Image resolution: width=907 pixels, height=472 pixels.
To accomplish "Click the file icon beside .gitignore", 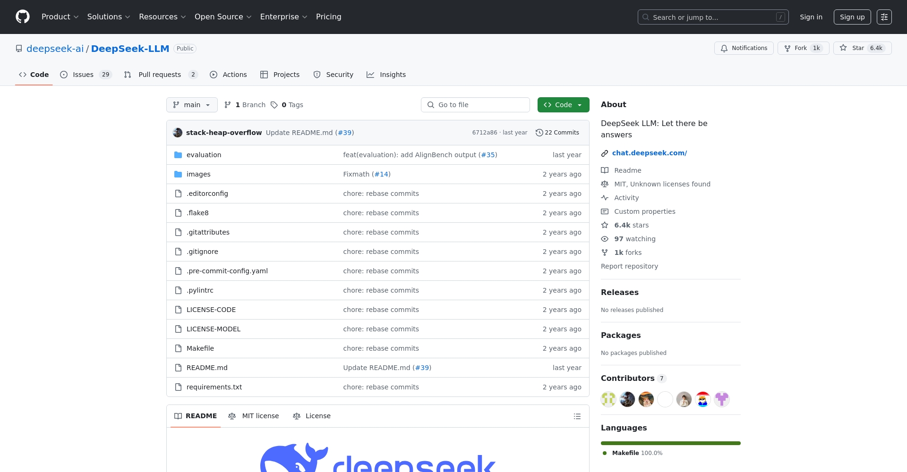I will coord(178,252).
